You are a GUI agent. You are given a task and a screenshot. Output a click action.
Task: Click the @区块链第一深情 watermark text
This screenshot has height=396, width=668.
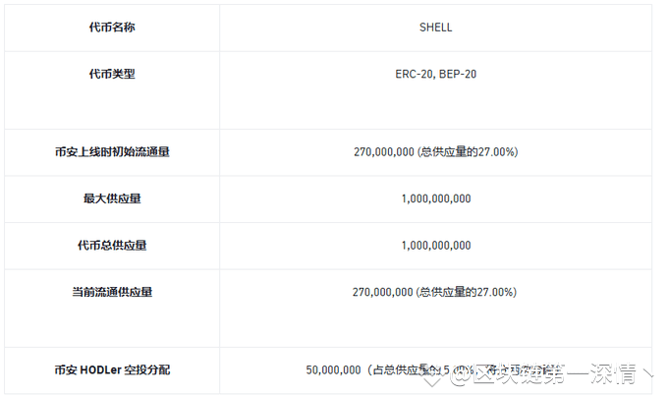pyautogui.click(x=545, y=374)
